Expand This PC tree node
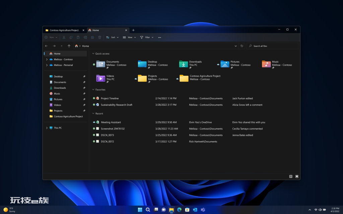This screenshot has width=343, height=214. pos(47,128)
